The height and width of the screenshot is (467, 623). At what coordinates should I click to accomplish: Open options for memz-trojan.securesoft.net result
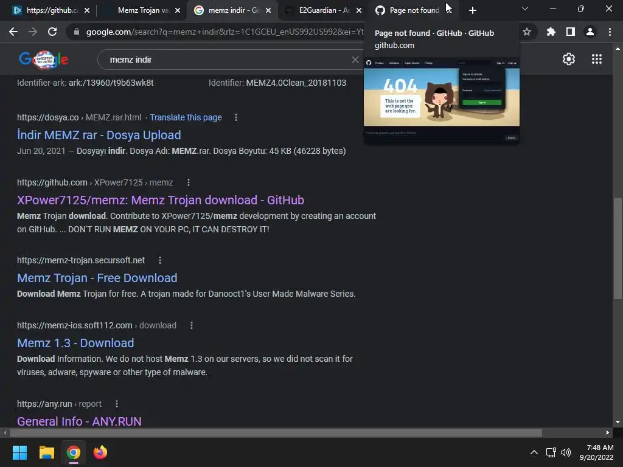pyautogui.click(x=160, y=260)
